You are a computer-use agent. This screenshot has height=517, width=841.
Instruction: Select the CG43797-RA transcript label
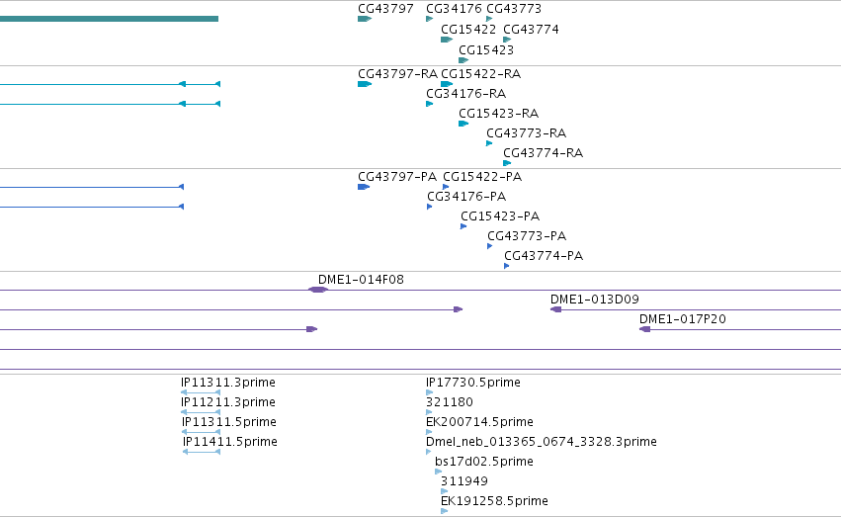pyautogui.click(x=397, y=74)
